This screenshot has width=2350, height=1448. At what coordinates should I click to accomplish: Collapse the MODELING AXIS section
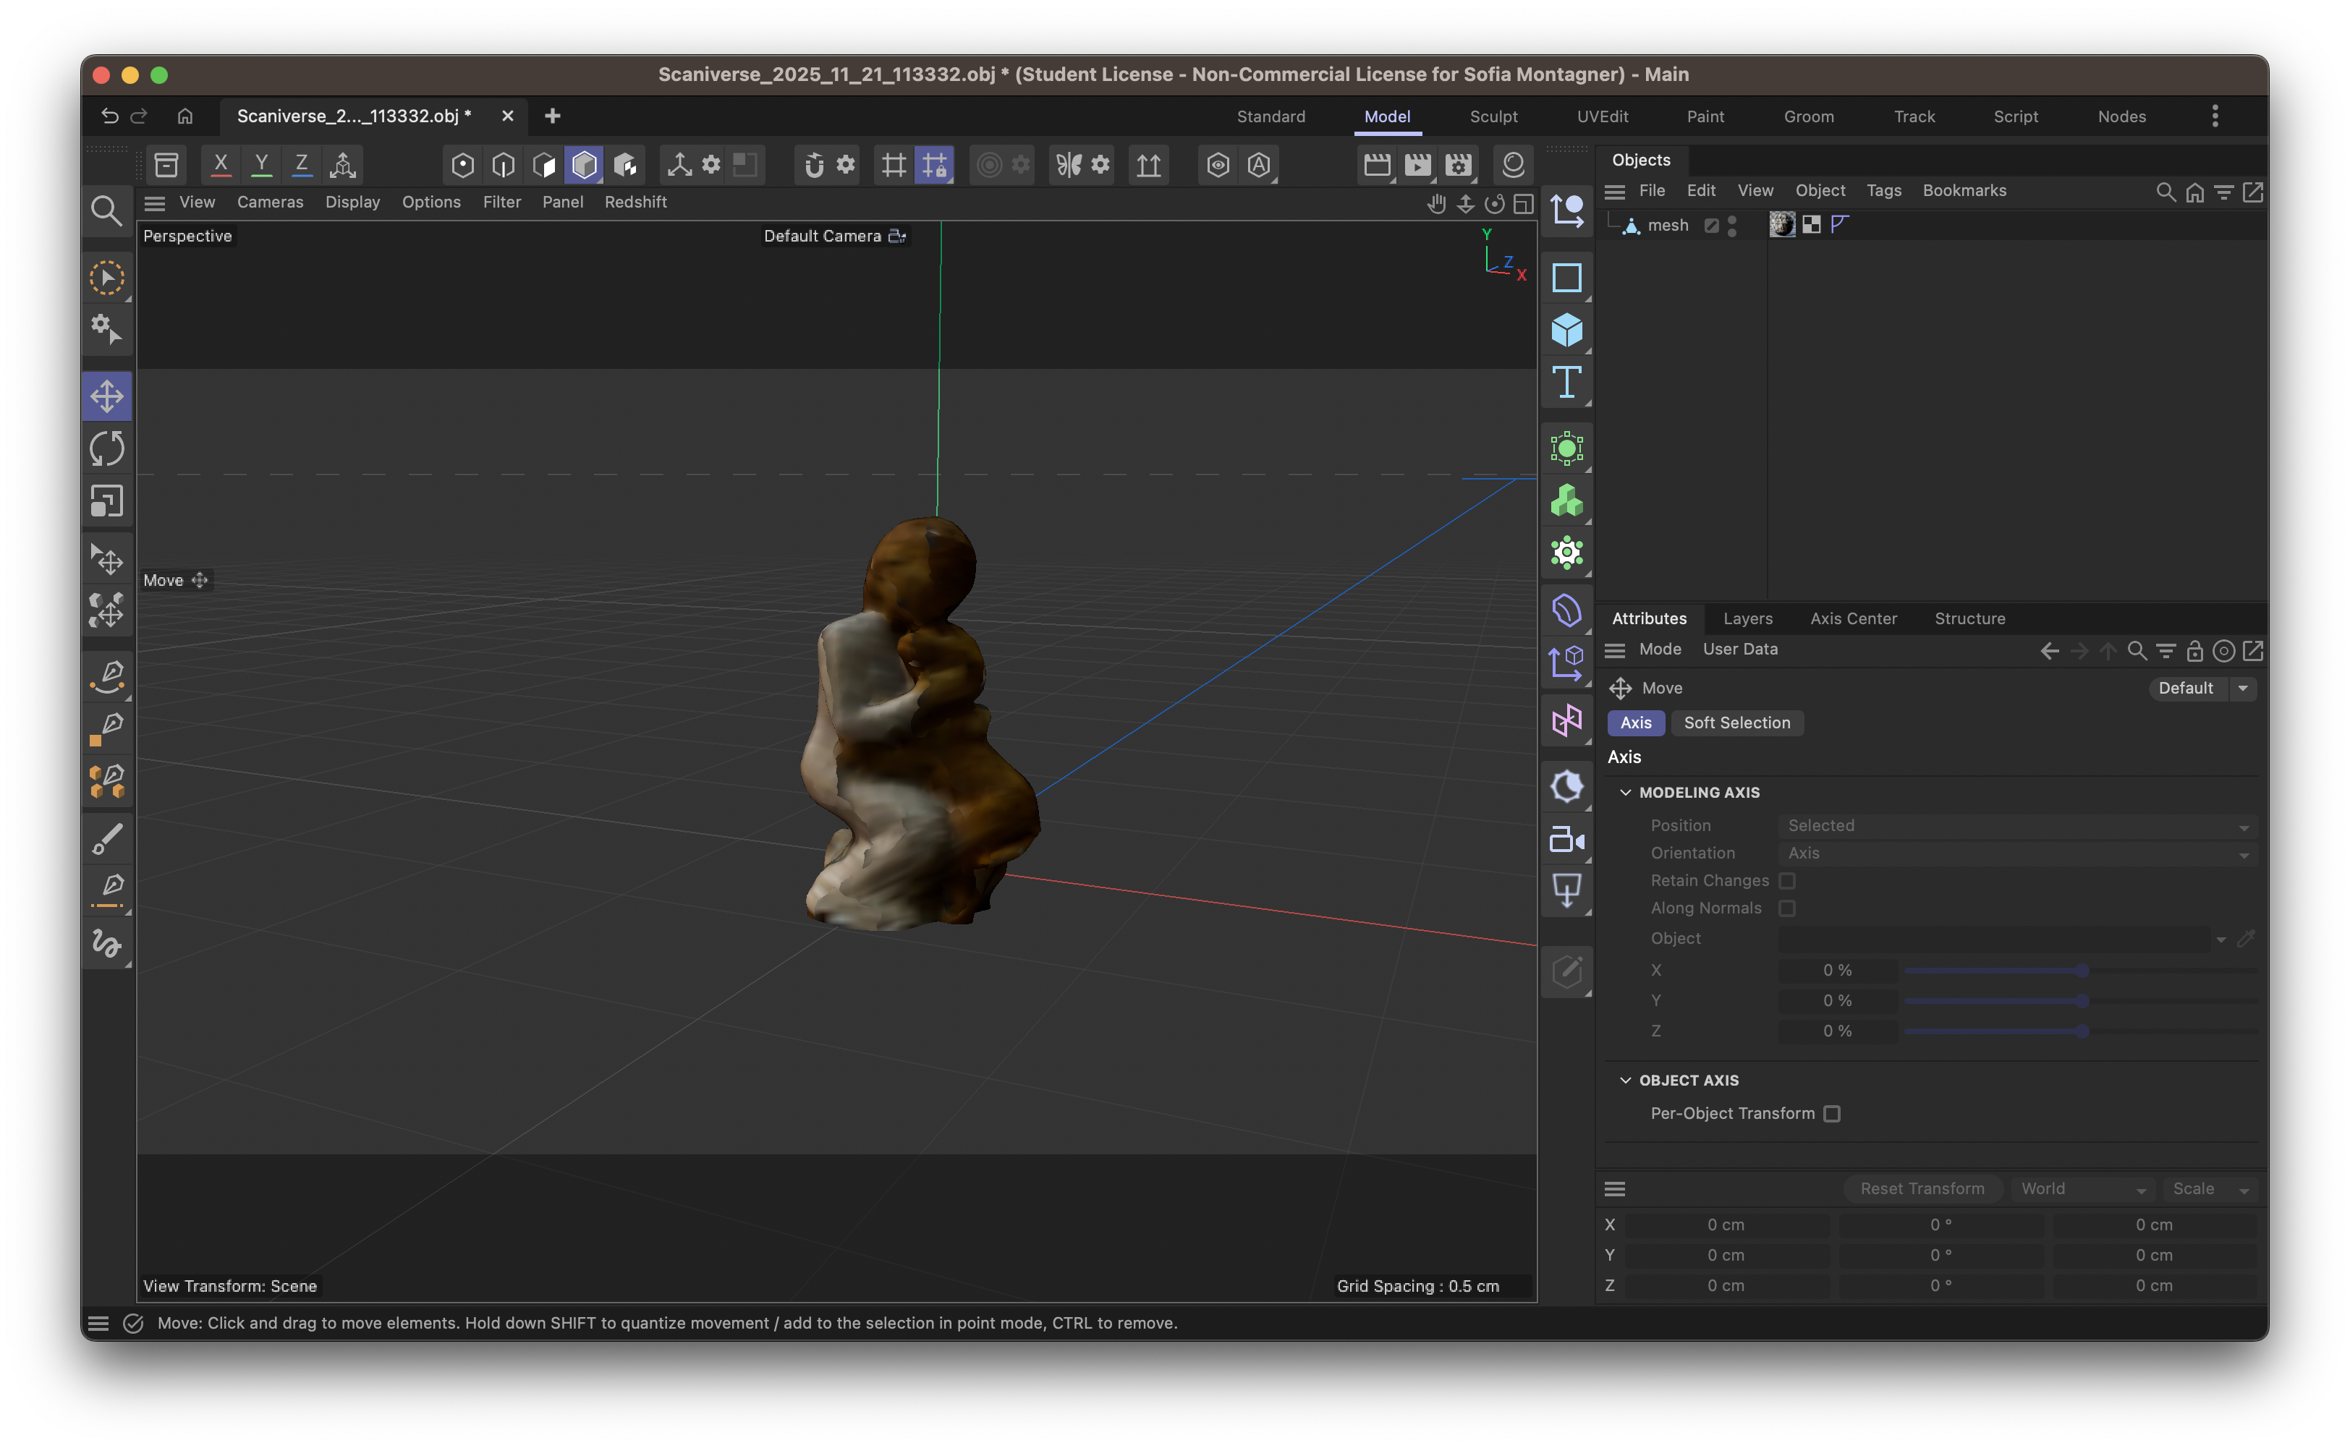tap(1626, 792)
